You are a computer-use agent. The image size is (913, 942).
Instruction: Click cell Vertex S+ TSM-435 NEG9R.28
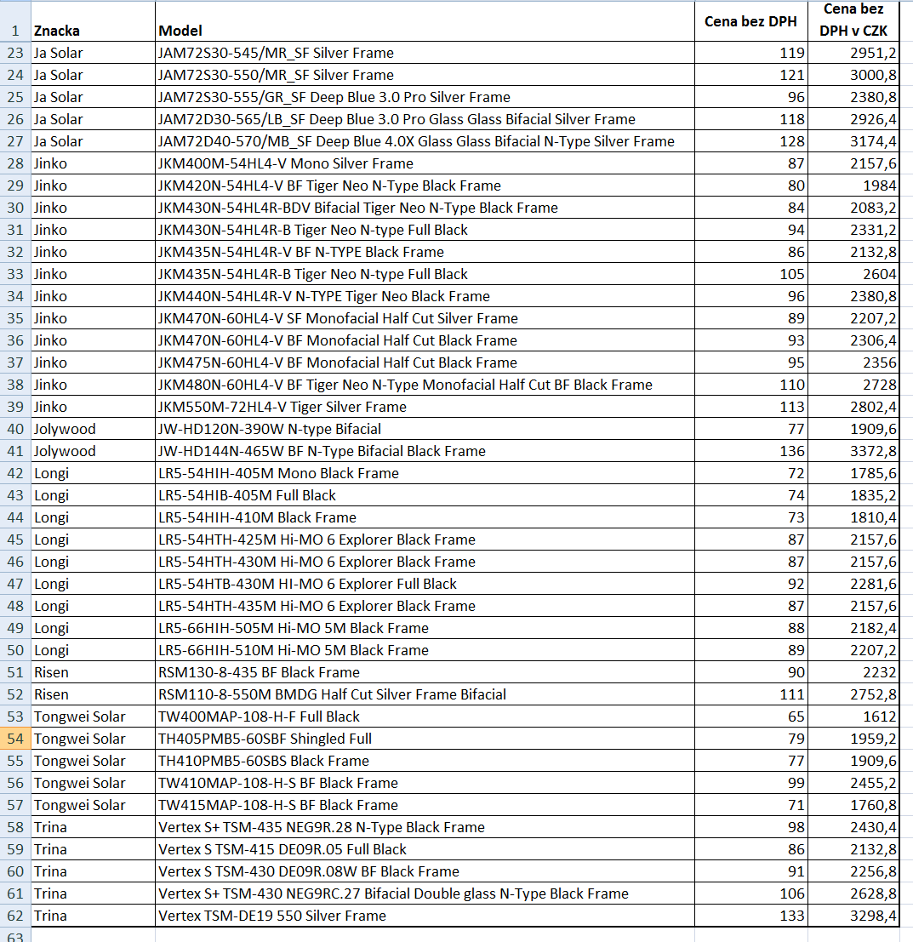pos(425,827)
